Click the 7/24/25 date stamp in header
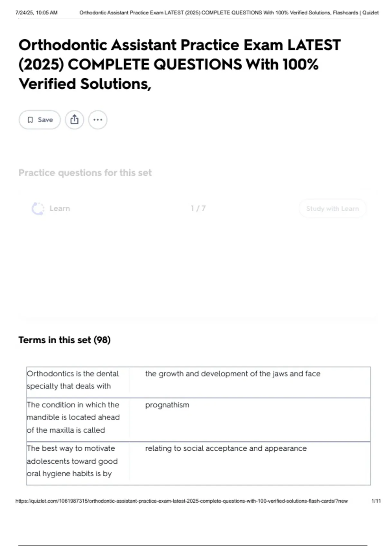The image size is (386, 546). (x=36, y=13)
